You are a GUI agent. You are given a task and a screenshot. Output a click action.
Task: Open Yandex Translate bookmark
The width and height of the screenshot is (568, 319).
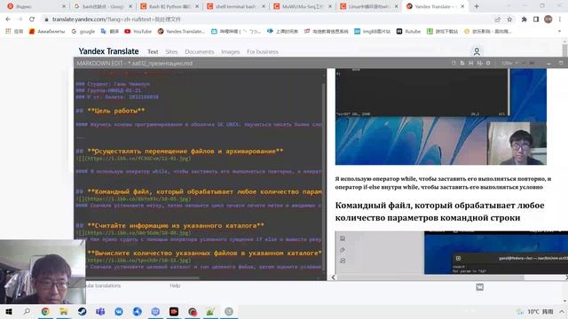pyautogui.click(x=181, y=32)
